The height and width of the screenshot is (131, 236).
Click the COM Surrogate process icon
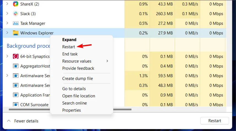pos(16,105)
